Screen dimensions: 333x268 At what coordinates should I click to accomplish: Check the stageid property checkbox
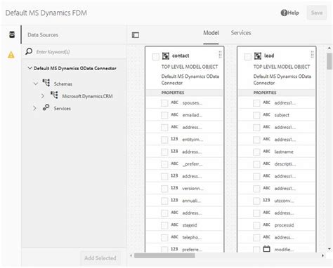[164, 225]
